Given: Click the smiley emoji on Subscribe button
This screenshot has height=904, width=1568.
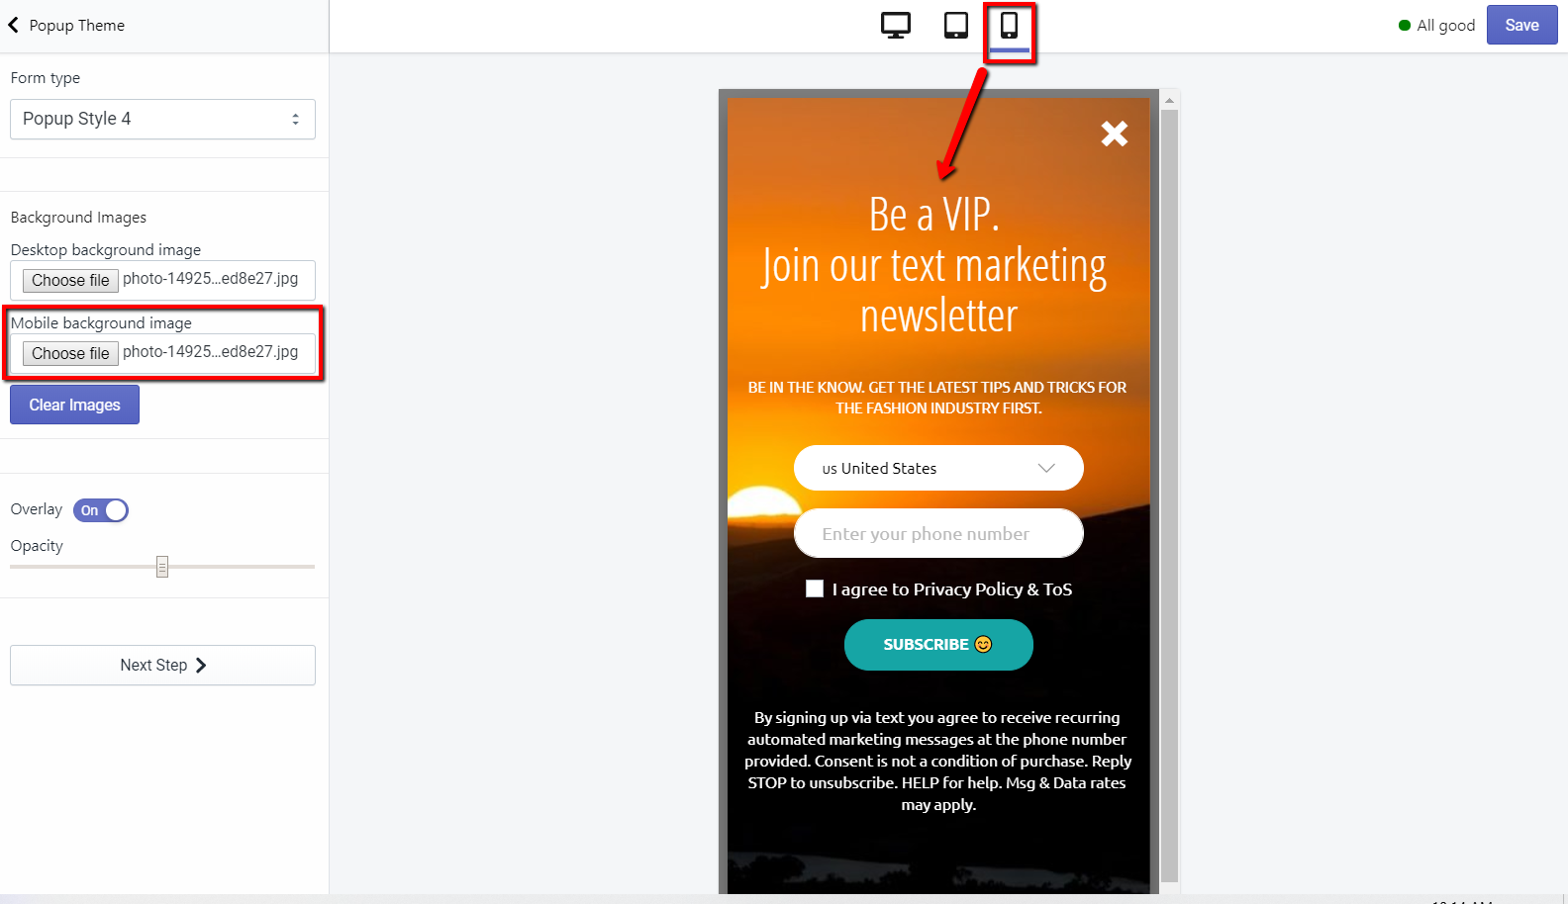Looking at the screenshot, I should pos(983,645).
